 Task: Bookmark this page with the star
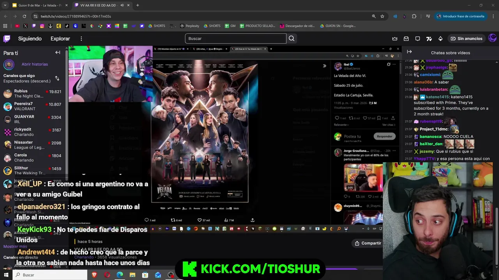(382, 16)
